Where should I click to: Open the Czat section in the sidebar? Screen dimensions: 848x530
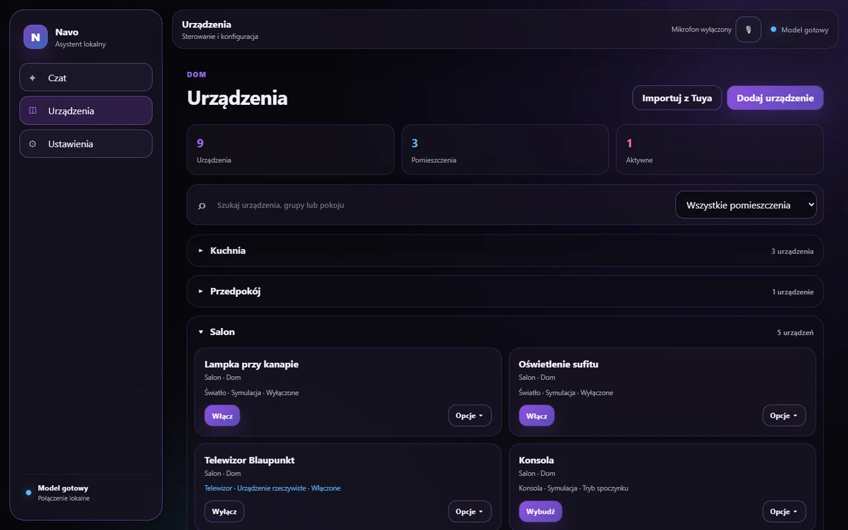[x=86, y=78]
